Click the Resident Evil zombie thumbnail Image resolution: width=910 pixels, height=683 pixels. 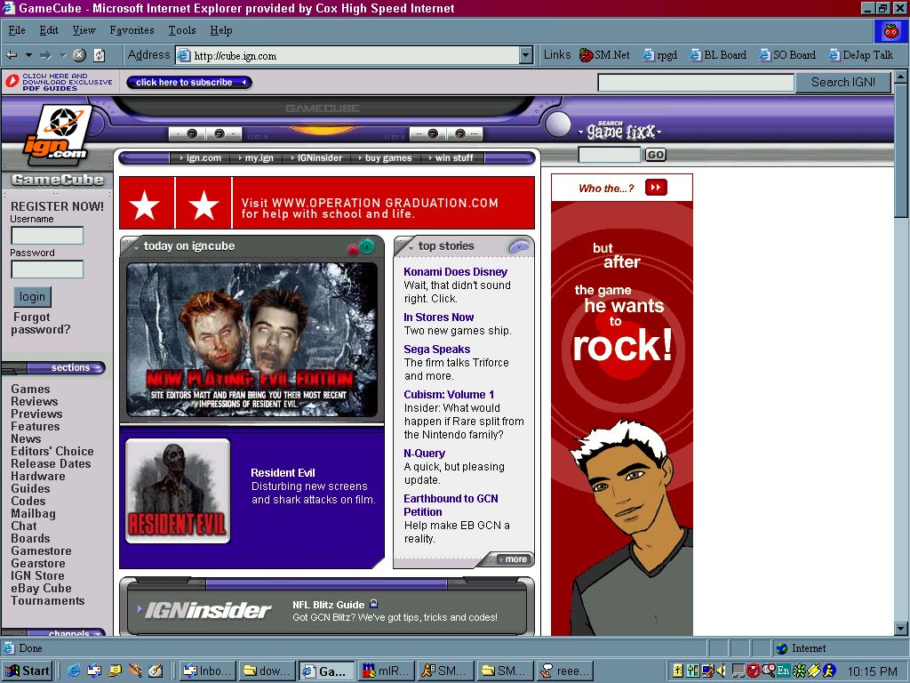tap(177, 491)
